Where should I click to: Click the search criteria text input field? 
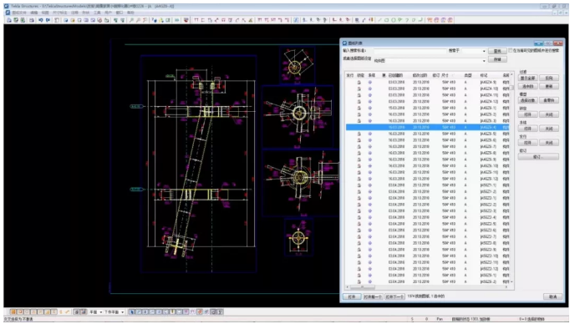(410, 51)
